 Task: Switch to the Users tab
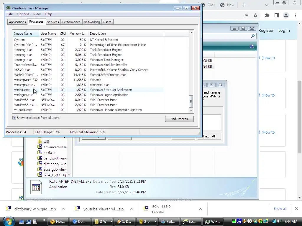pyautogui.click(x=107, y=22)
